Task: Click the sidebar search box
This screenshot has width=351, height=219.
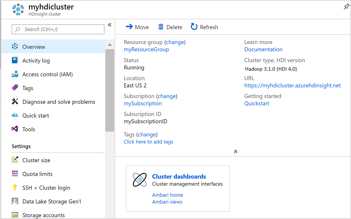Action: pos(58,29)
